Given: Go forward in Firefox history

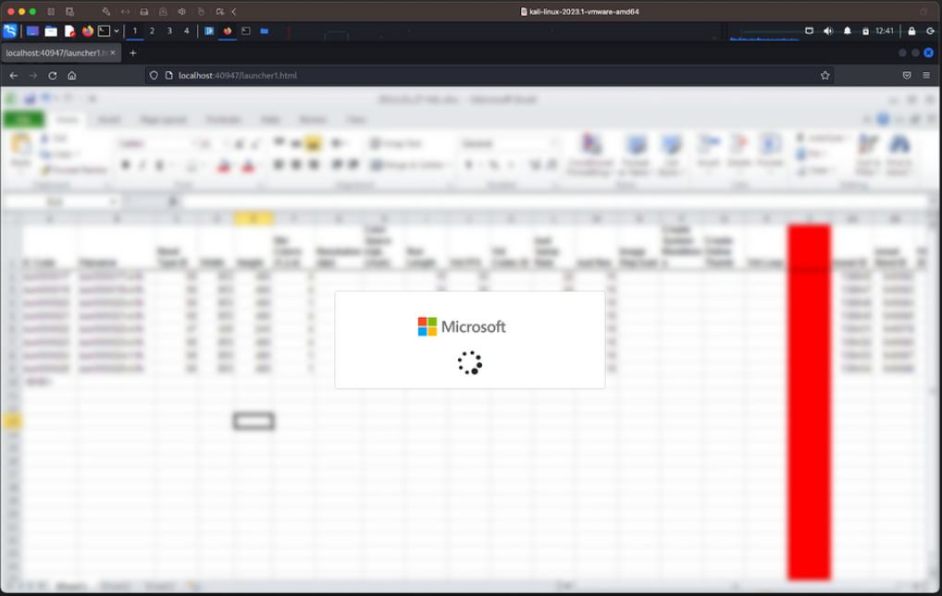Looking at the screenshot, I should pyautogui.click(x=33, y=76).
